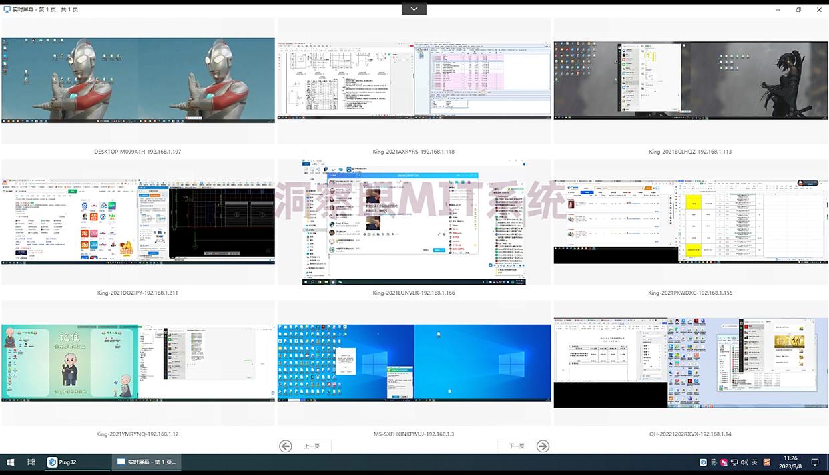This screenshot has width=829, height=475.
Task: Open the 11:26 clock and date
Action: coord(791,462)
